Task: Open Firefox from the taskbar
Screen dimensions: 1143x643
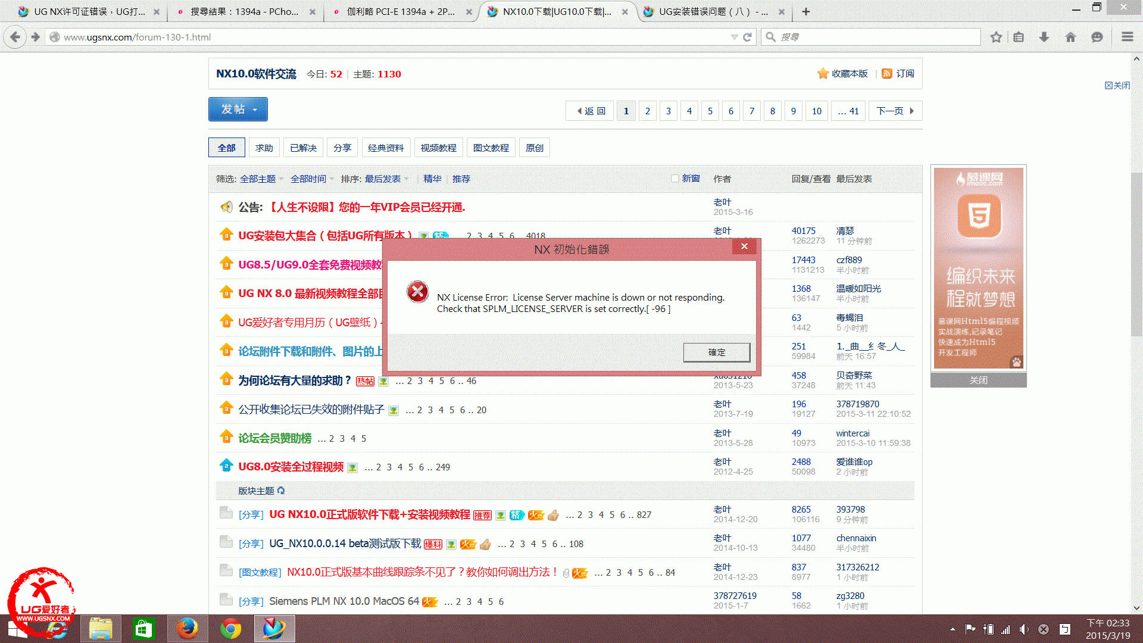Action: pos(188,629)
